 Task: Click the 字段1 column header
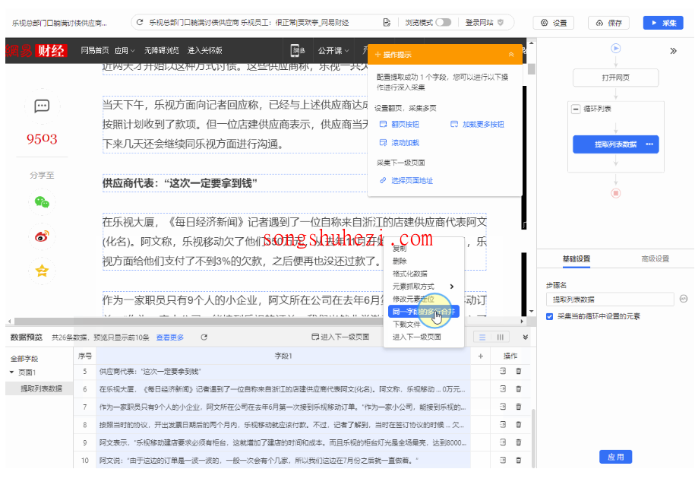pyautogui.click(x=283, y=356)
